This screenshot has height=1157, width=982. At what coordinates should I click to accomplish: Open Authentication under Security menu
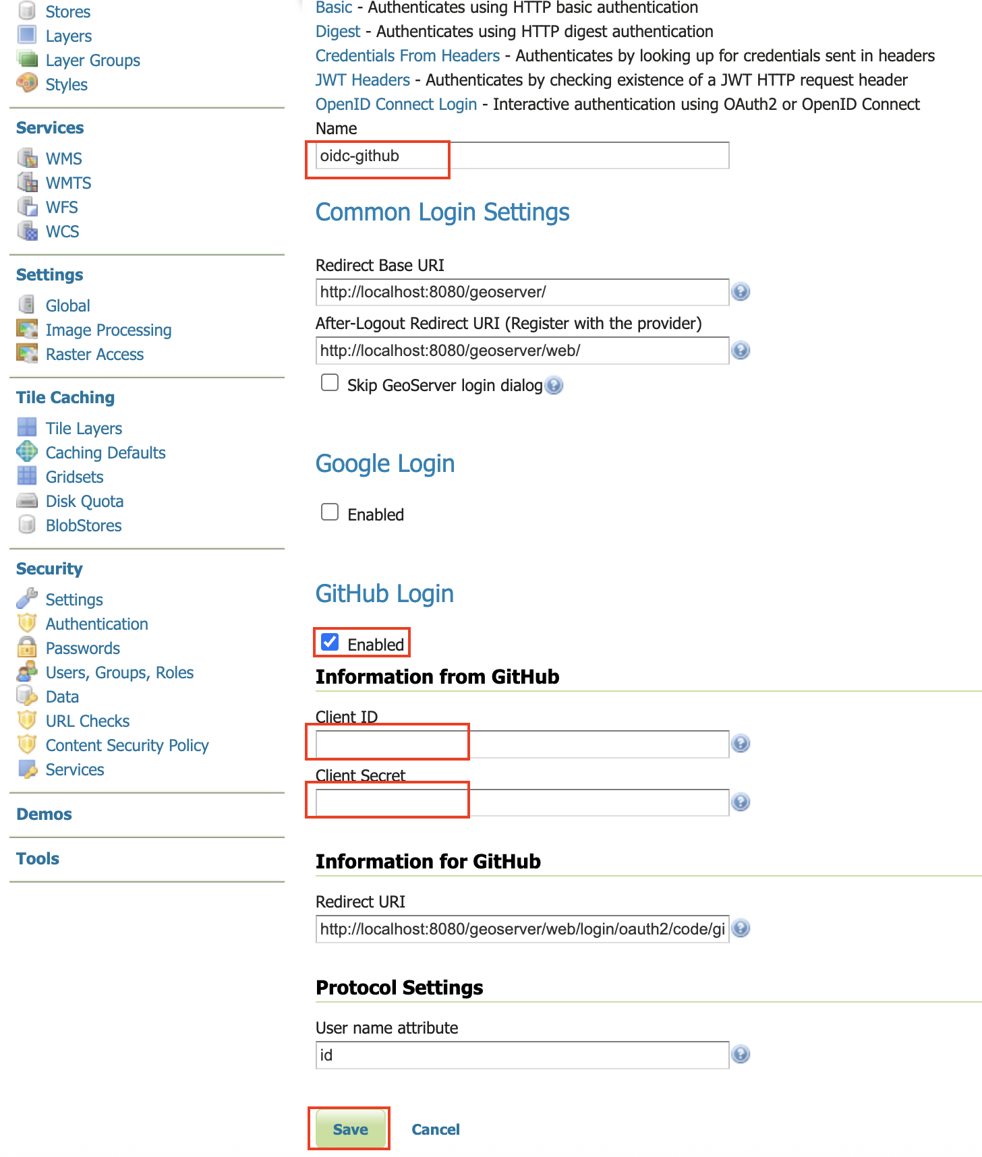tap(96, 624)
